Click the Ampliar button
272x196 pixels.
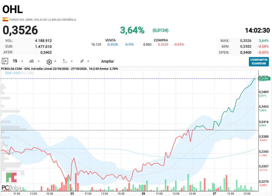click(108, 61)
